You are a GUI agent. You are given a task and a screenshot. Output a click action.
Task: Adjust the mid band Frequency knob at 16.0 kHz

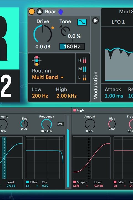tap(47, 124)
